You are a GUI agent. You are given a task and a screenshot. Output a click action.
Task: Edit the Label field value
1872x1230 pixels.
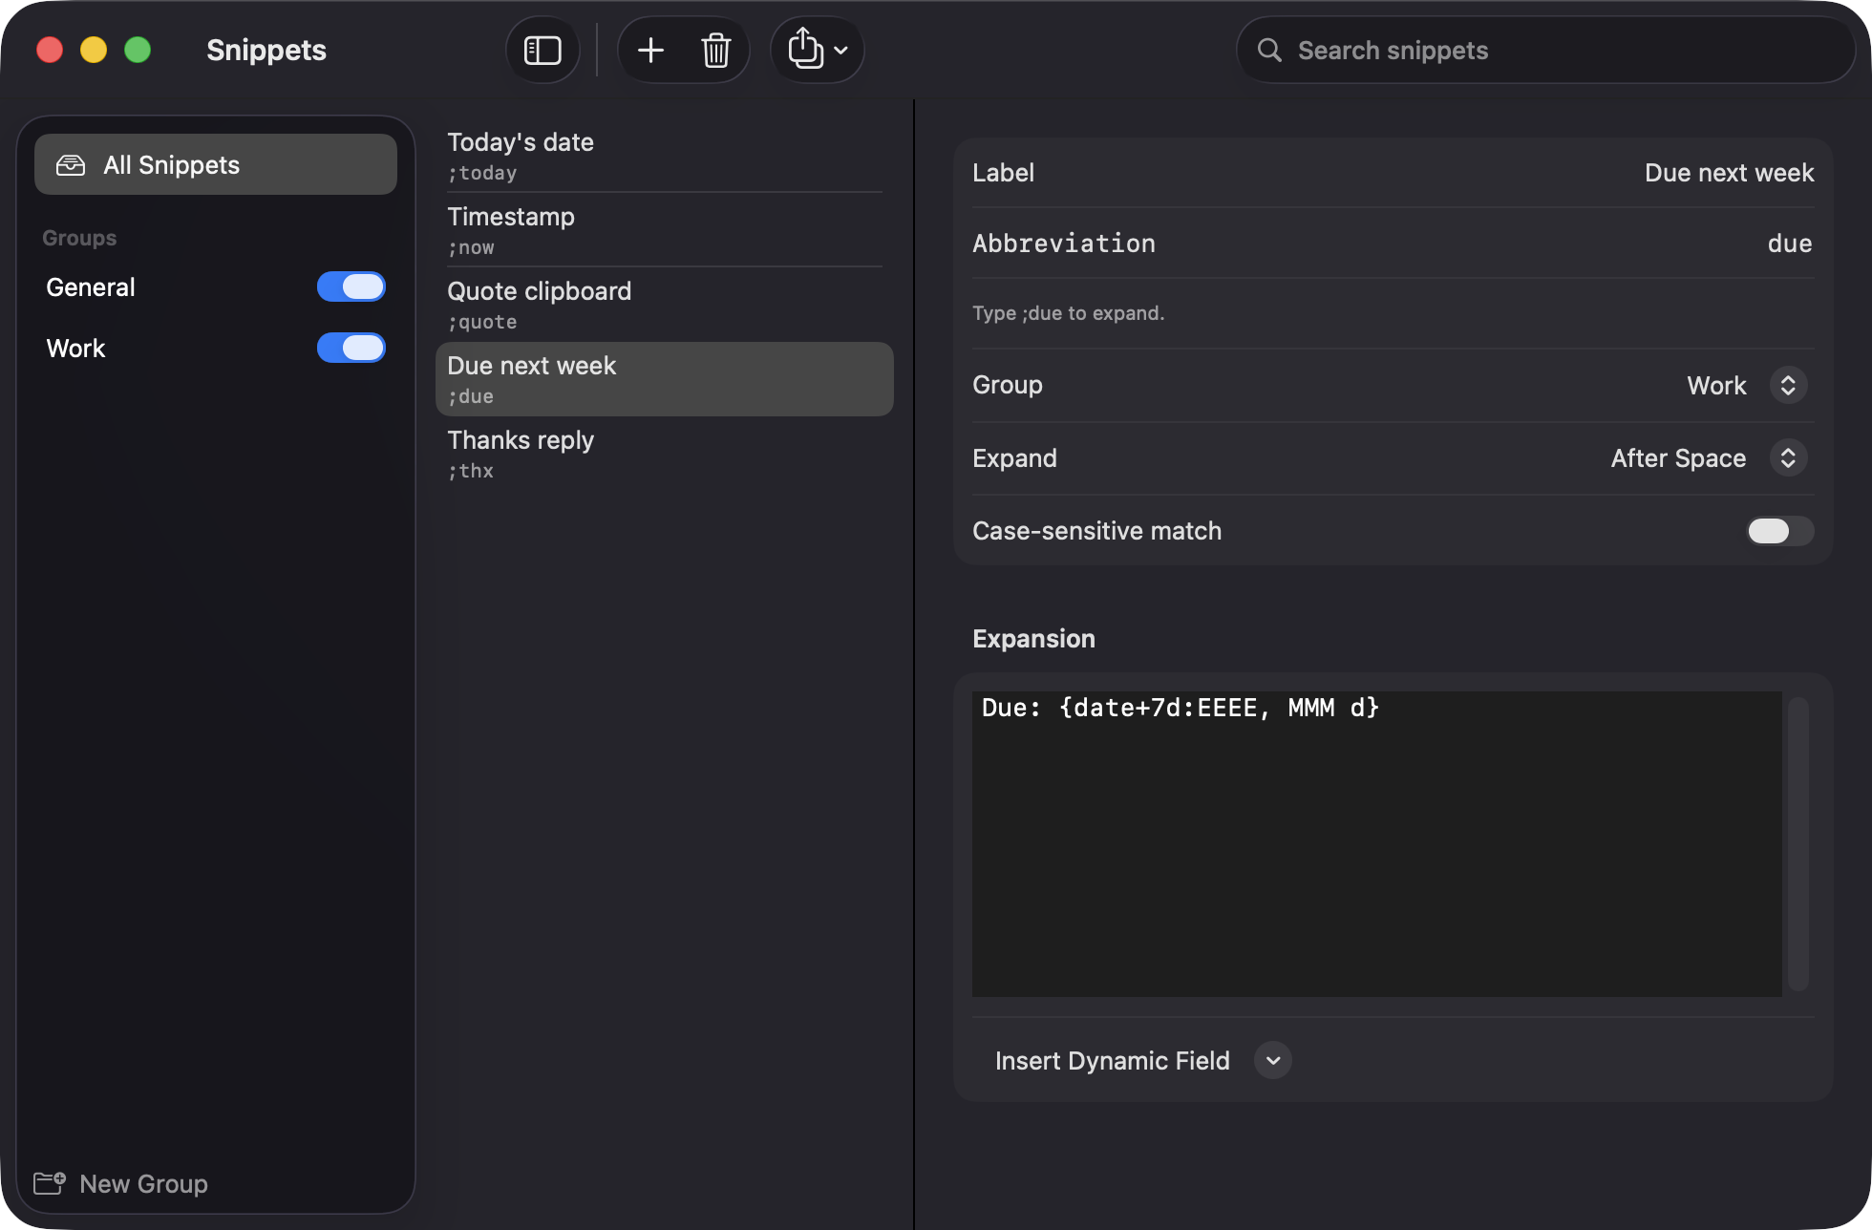[1729, 173]
